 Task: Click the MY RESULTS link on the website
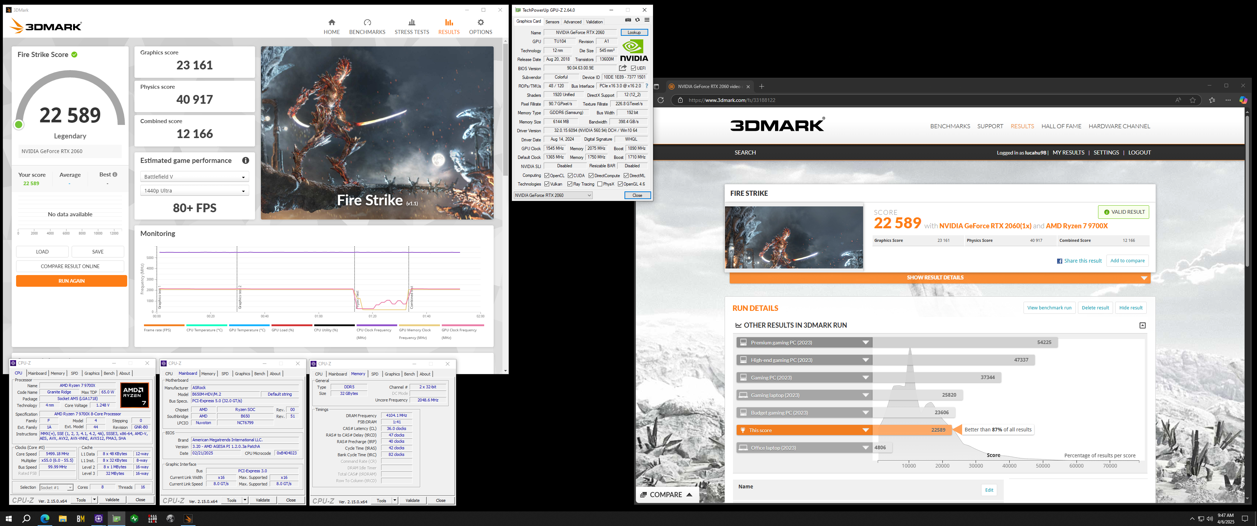click(1068, 153)
